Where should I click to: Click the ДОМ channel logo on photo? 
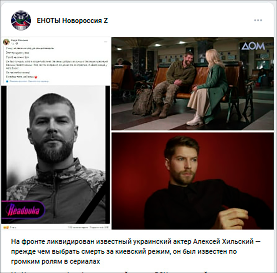253,46
